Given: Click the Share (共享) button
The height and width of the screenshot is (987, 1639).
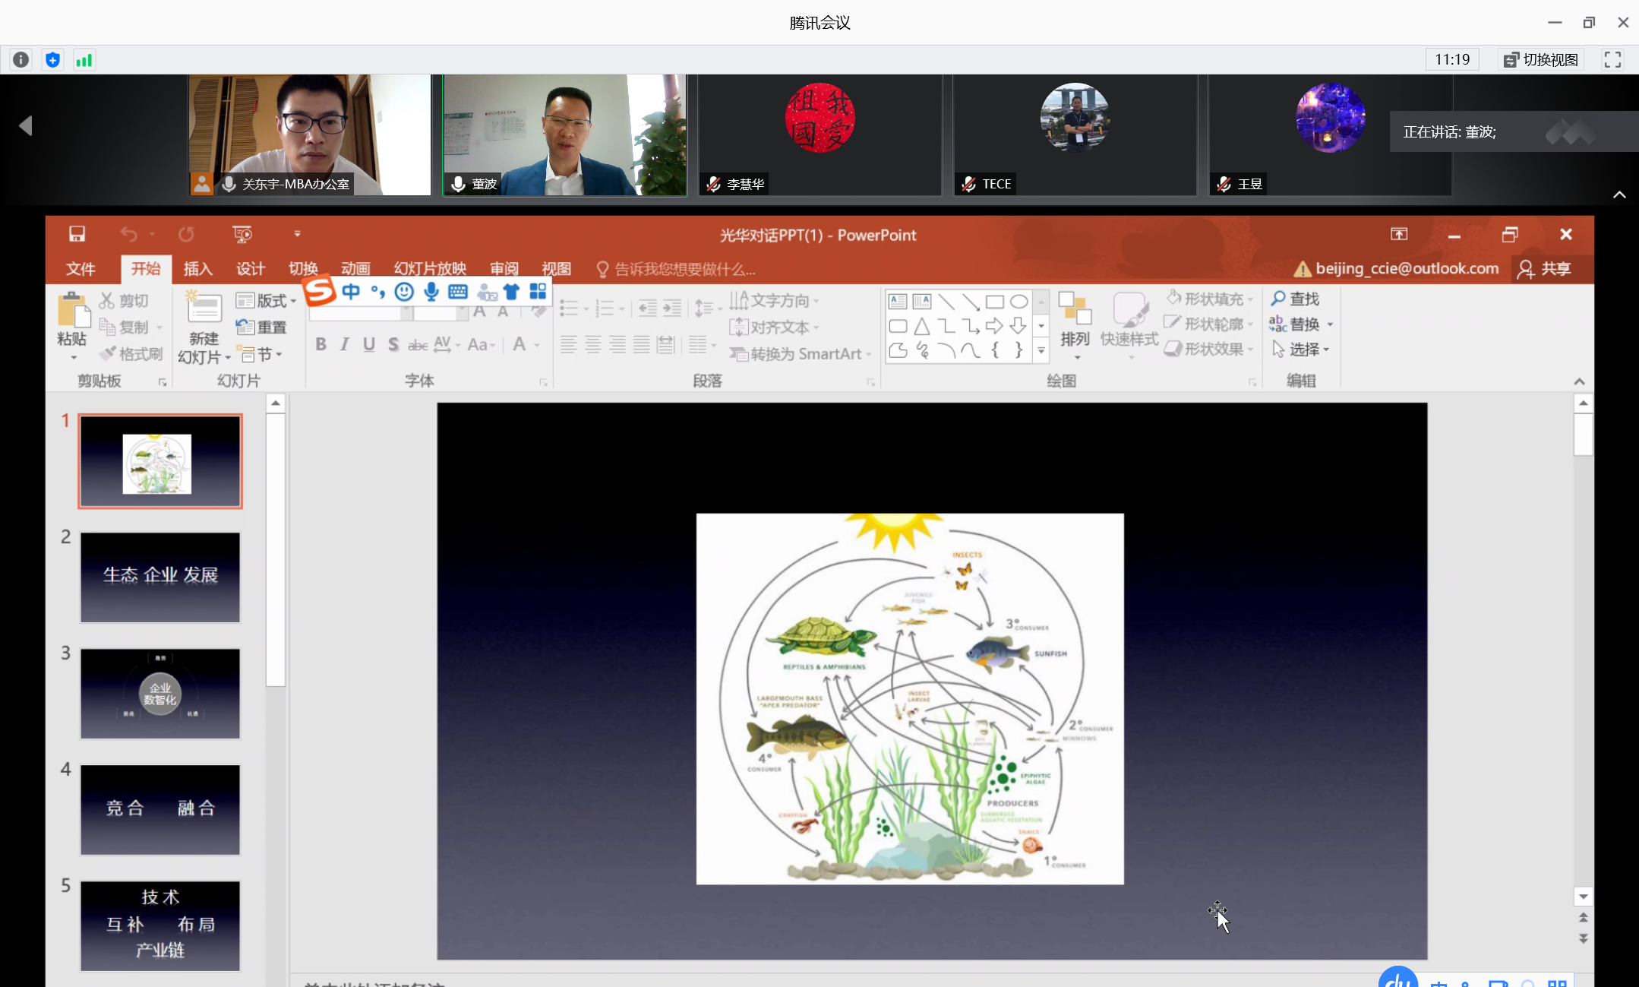Looking at the screenshot, I should click(1545, 269).
